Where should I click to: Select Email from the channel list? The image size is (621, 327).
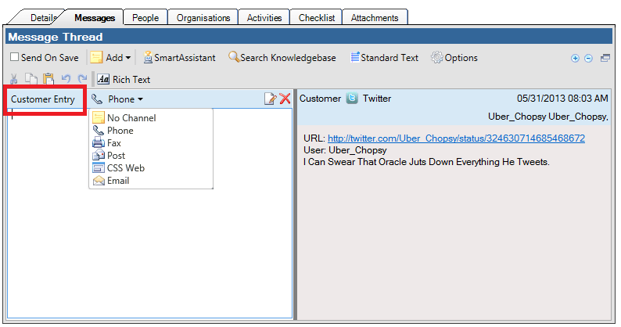click(x=117, y=181)
